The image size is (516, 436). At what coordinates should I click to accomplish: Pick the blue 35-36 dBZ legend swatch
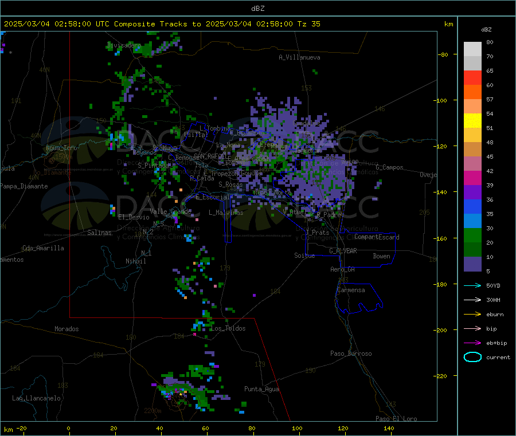click(472, 206)
